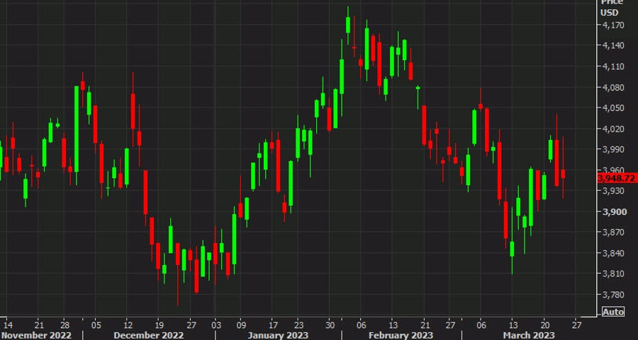Image resolution: width=638 pixels, height=340 pixels.
Task: Select the 3,948.72 current price tag
Action: [x=617, y=178]
